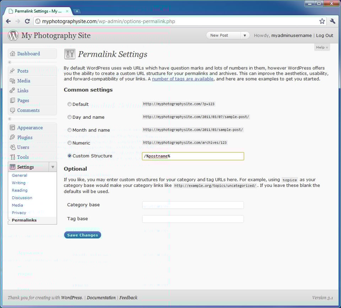
Task: Open General settings submenu item
Action: 20,175
